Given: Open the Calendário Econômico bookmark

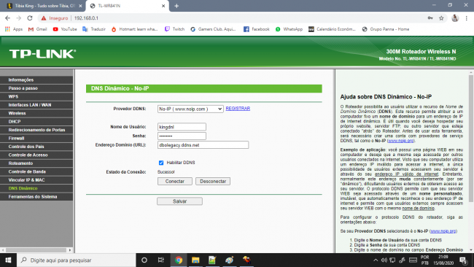Looking at the screenshot, I should tap(333, 29).
